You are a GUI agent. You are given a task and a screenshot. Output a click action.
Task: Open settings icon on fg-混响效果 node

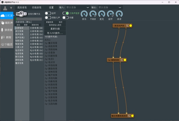coord(121,60)
